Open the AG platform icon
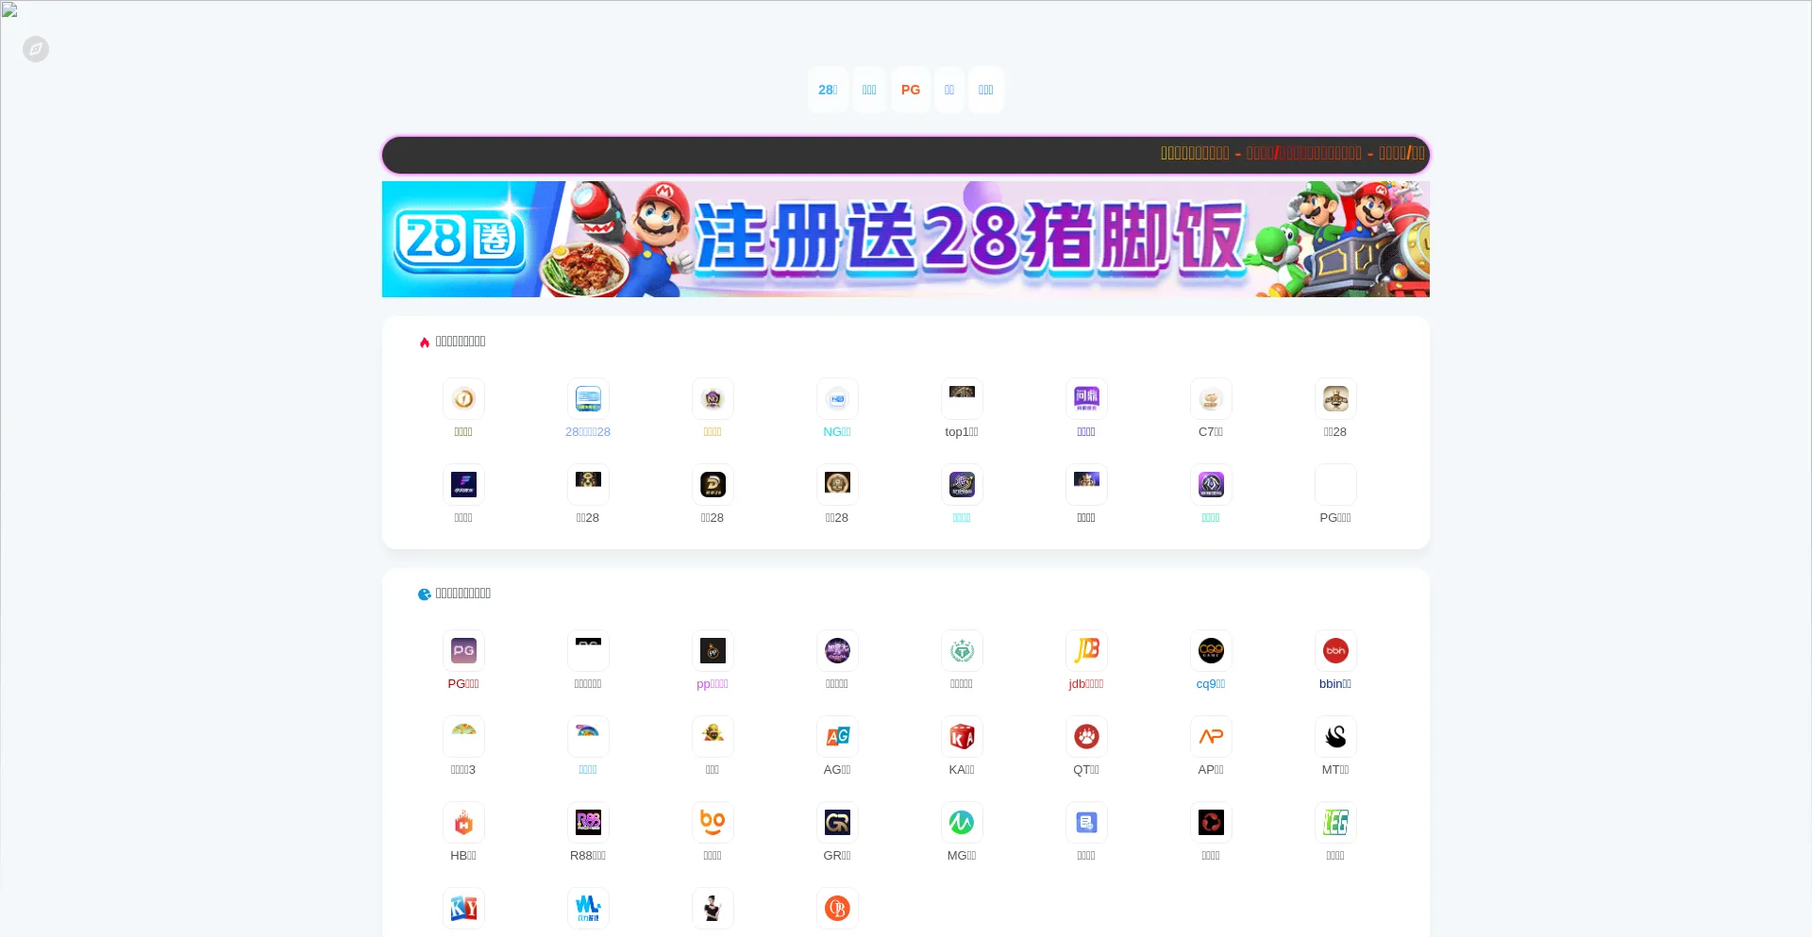 coord(837,736)
